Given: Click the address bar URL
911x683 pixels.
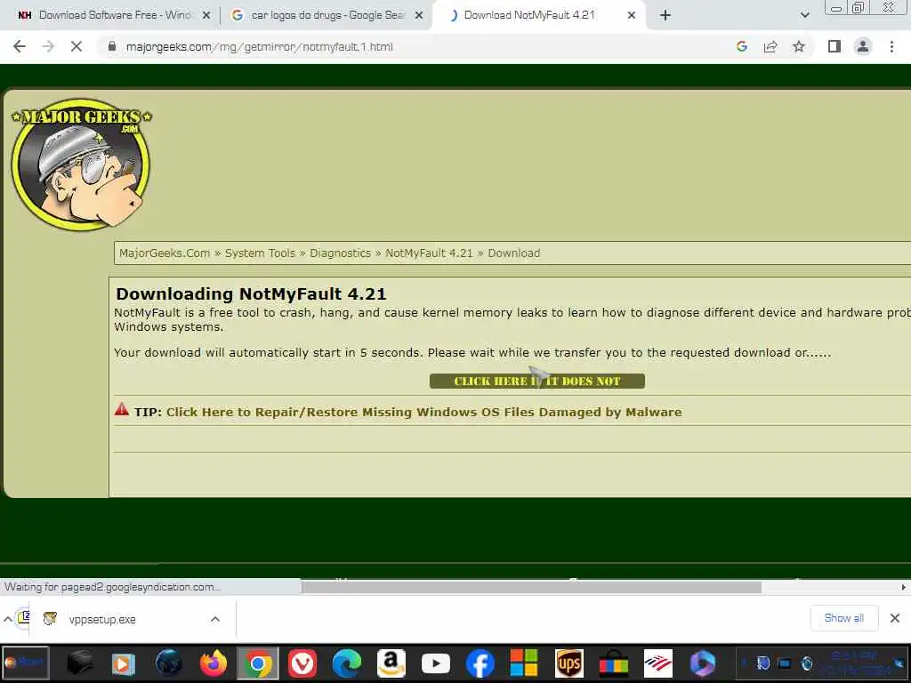Looking at the screenshot, I should [259, 46].
